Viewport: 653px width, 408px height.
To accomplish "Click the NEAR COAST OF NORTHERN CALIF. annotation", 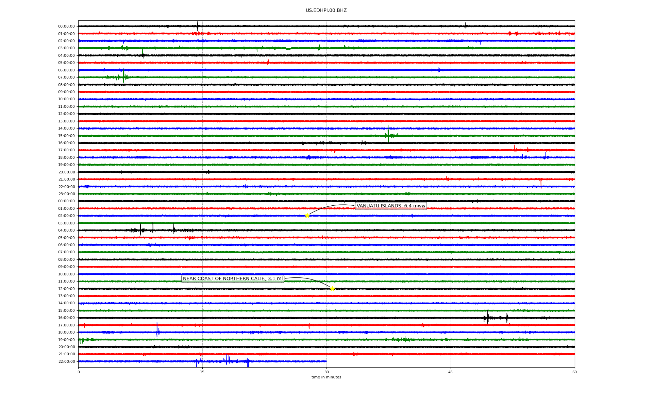I will pyautogui.click(x=233, y=279).
